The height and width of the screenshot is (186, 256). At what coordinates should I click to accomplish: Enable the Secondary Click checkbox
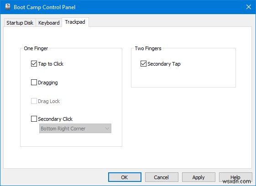tap(34, 119)
